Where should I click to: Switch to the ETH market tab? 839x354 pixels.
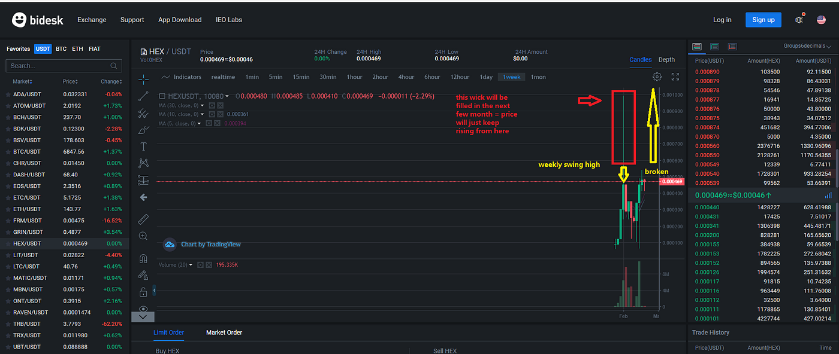tap(77, 49)
